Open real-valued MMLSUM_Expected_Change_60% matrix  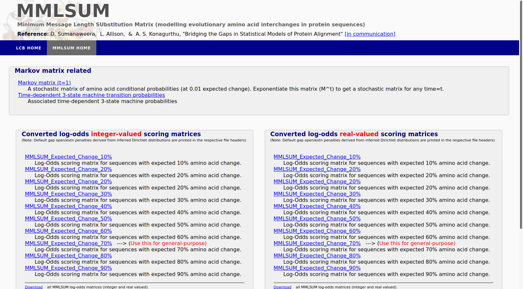click(x=317, y=231)
